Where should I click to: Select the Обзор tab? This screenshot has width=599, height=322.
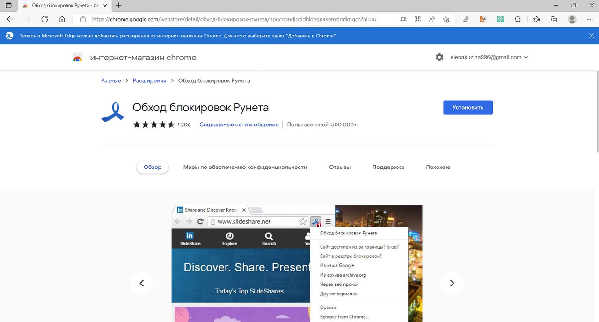coord(153,167)
